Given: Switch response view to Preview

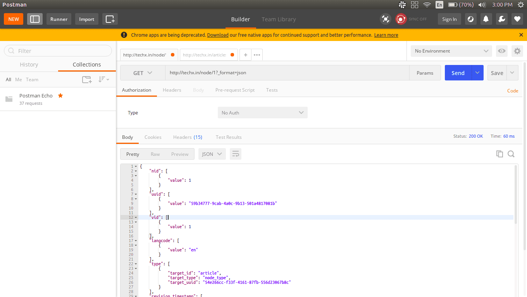Looking at the screenshot, I should pos(180,154).
